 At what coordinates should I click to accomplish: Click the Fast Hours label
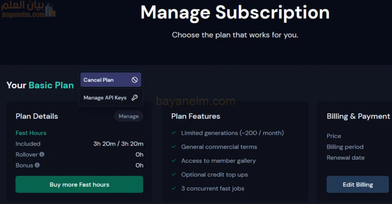pyautogui.click(x=31, y=133)
